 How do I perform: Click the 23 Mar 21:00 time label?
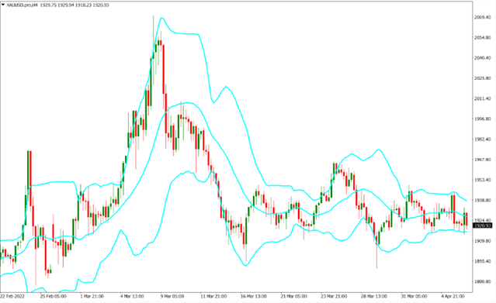coord(334,296)
